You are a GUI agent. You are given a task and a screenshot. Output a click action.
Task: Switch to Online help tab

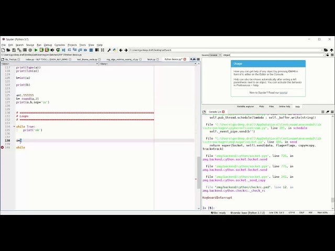tap(284, 106)
